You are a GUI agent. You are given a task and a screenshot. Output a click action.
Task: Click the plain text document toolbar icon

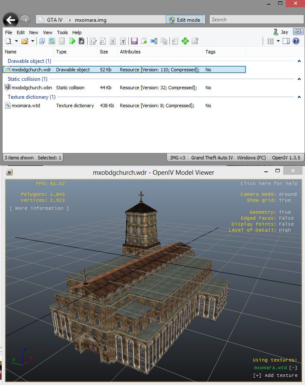coord(113,41)
